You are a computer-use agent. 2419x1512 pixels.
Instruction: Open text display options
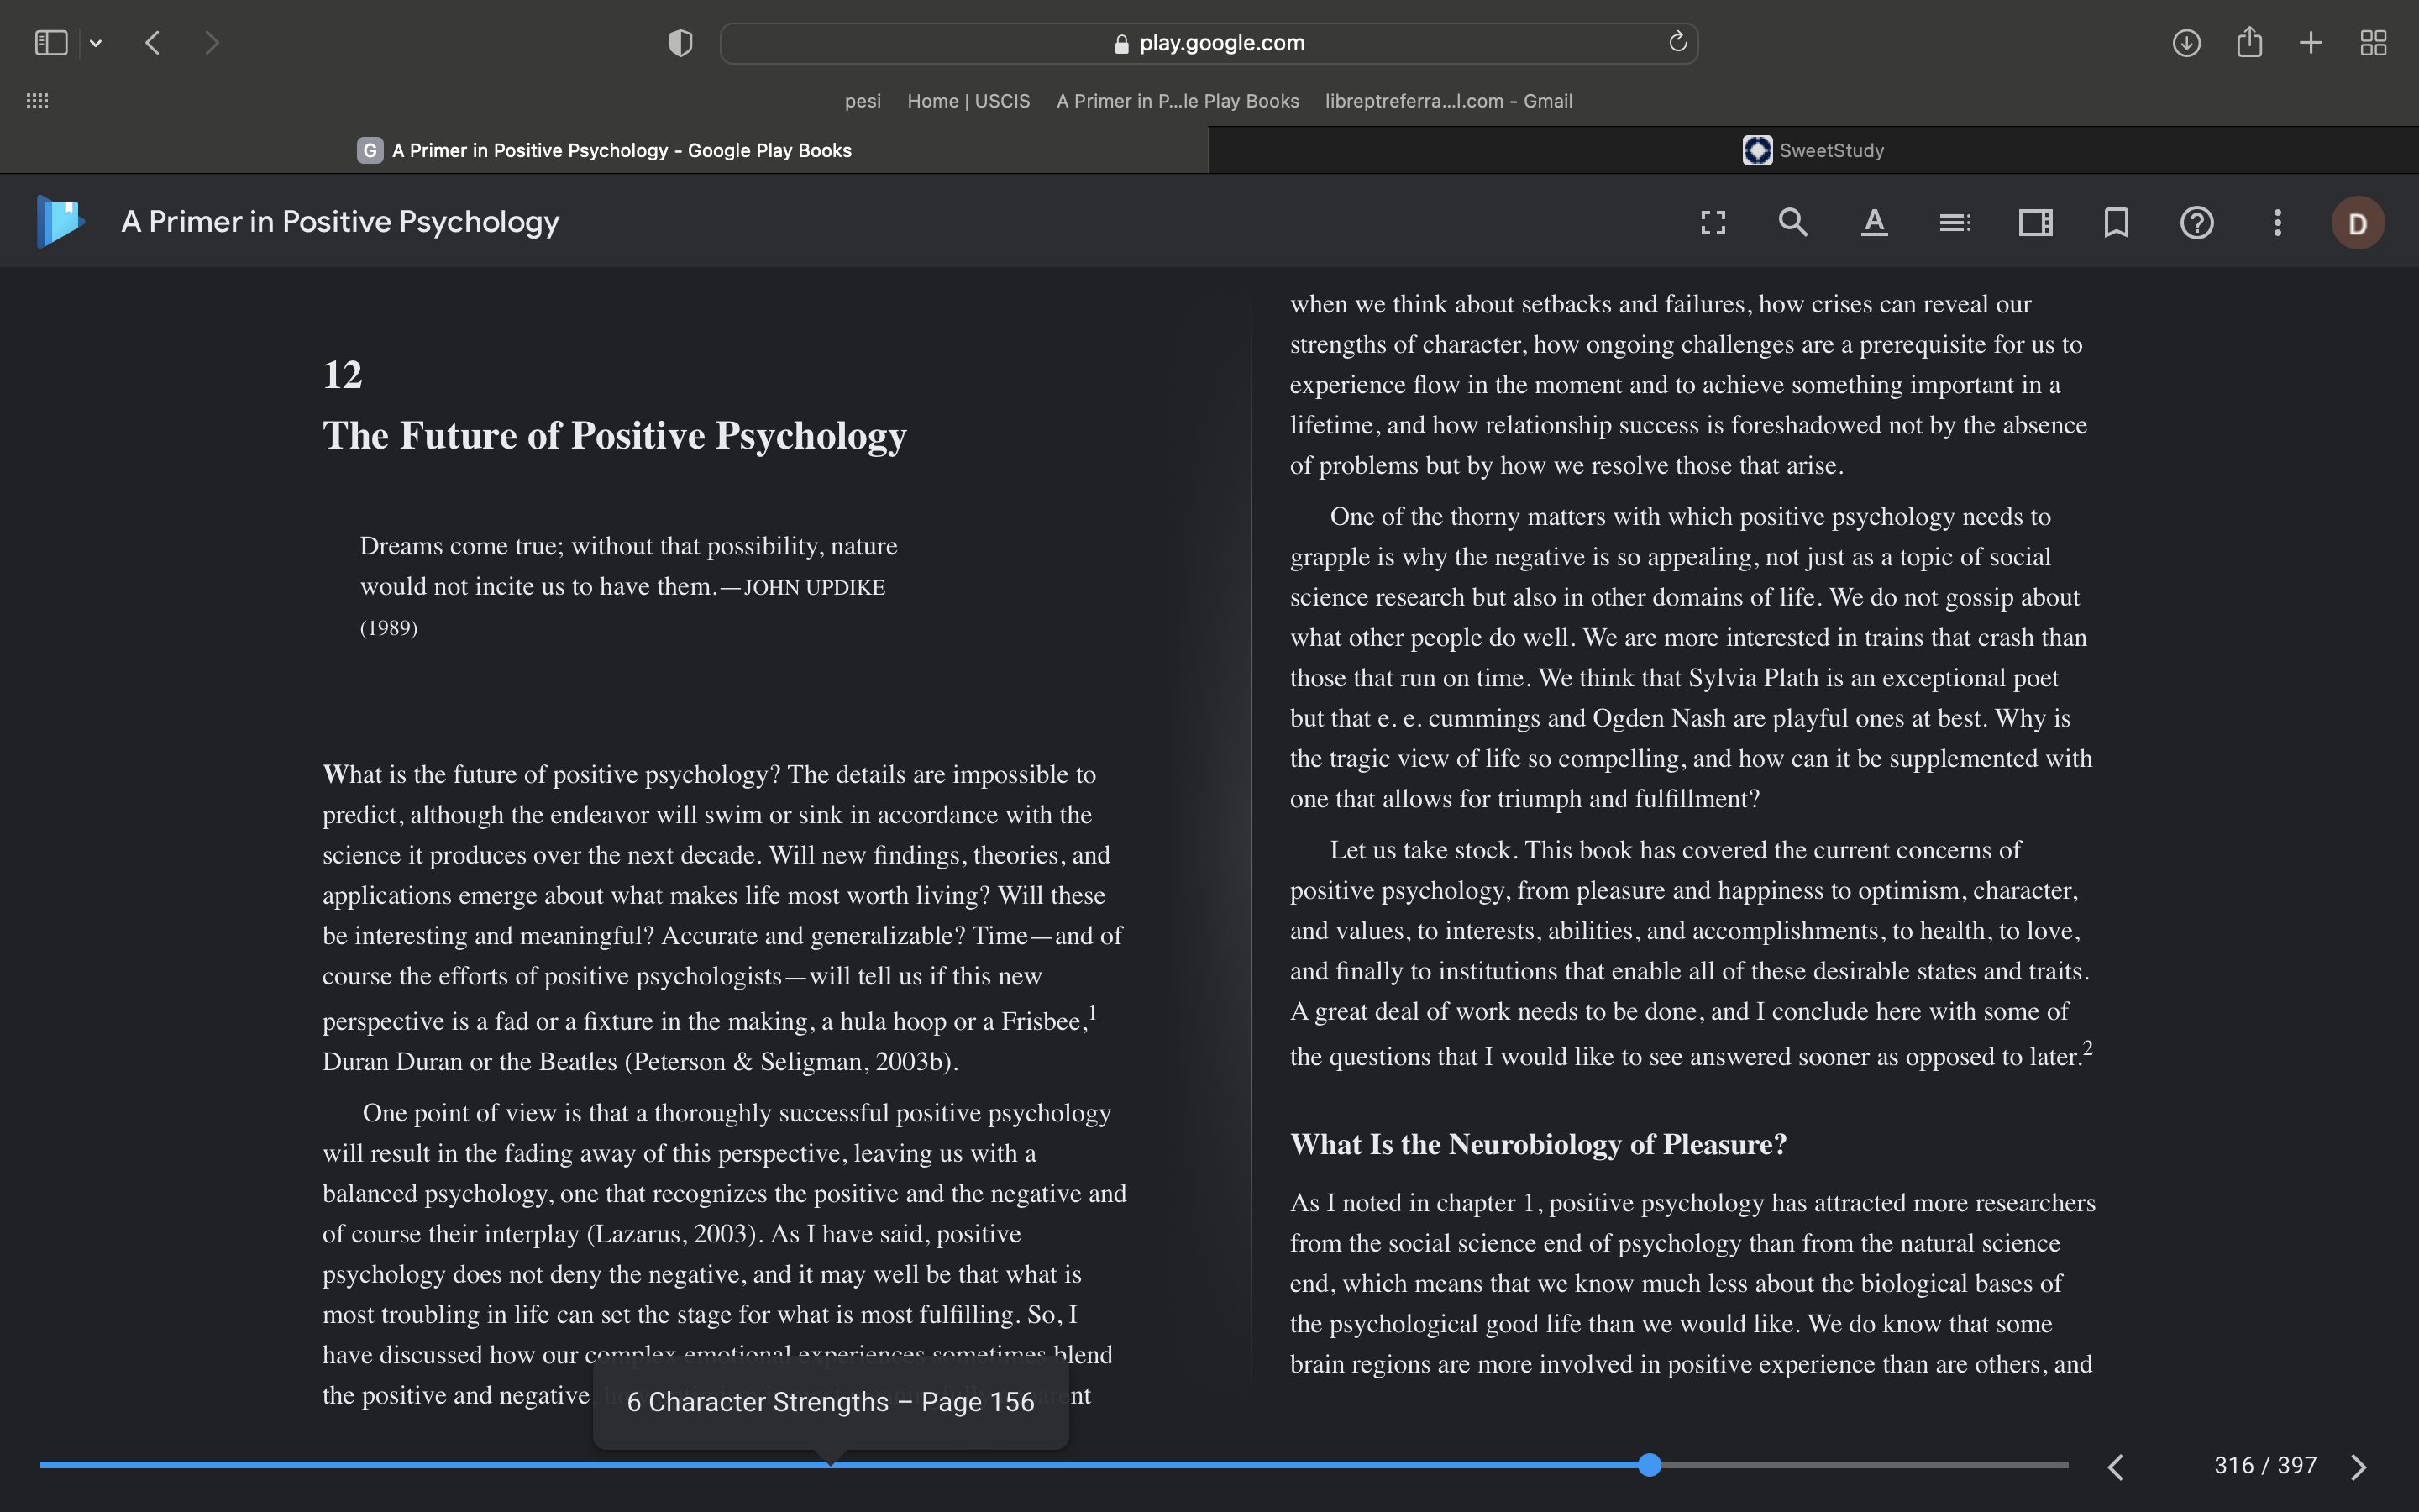tap(1874, 222)
